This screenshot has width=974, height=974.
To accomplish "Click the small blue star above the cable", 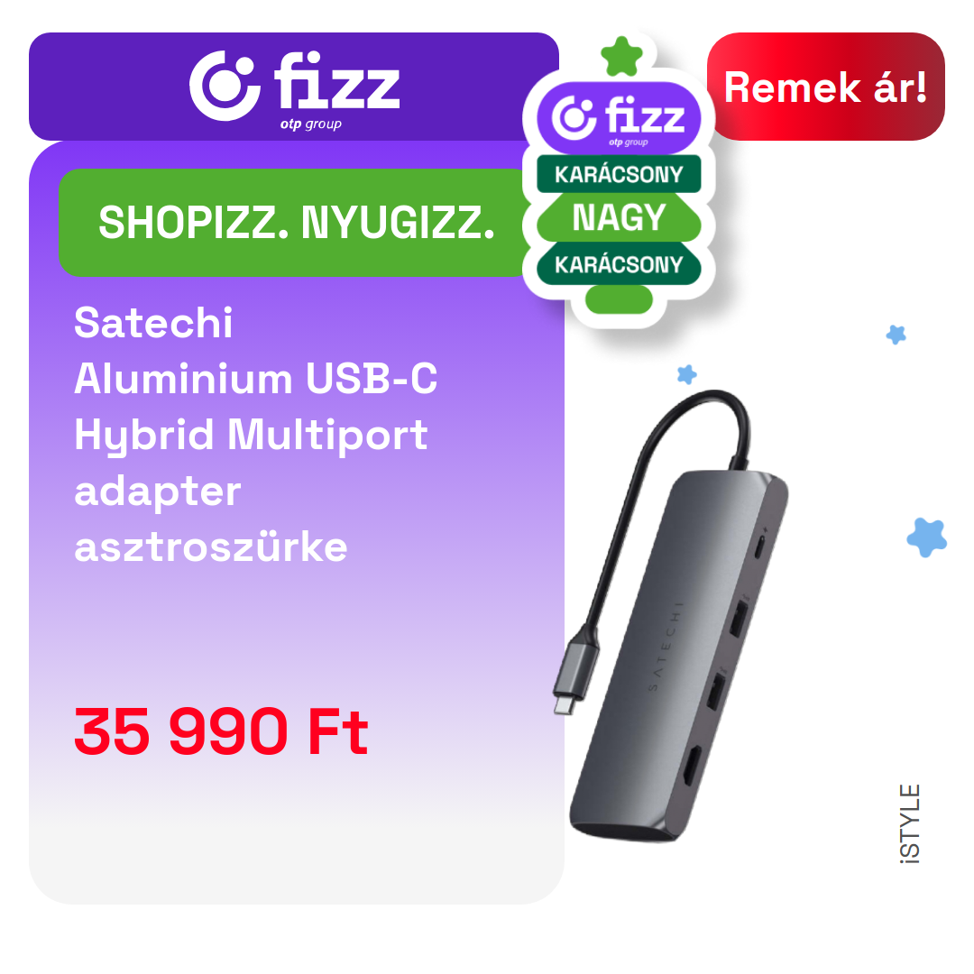I will [686, 374].
